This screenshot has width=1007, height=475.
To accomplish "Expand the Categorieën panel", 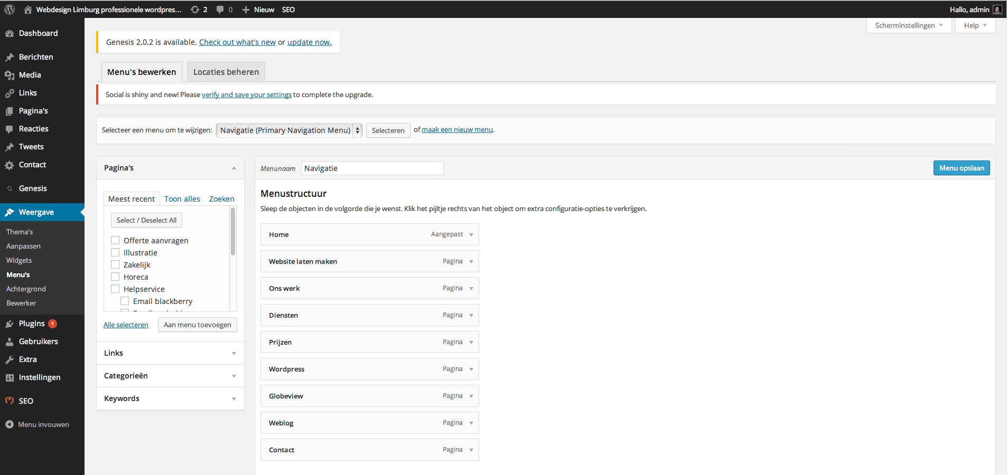I will point(234,376).
